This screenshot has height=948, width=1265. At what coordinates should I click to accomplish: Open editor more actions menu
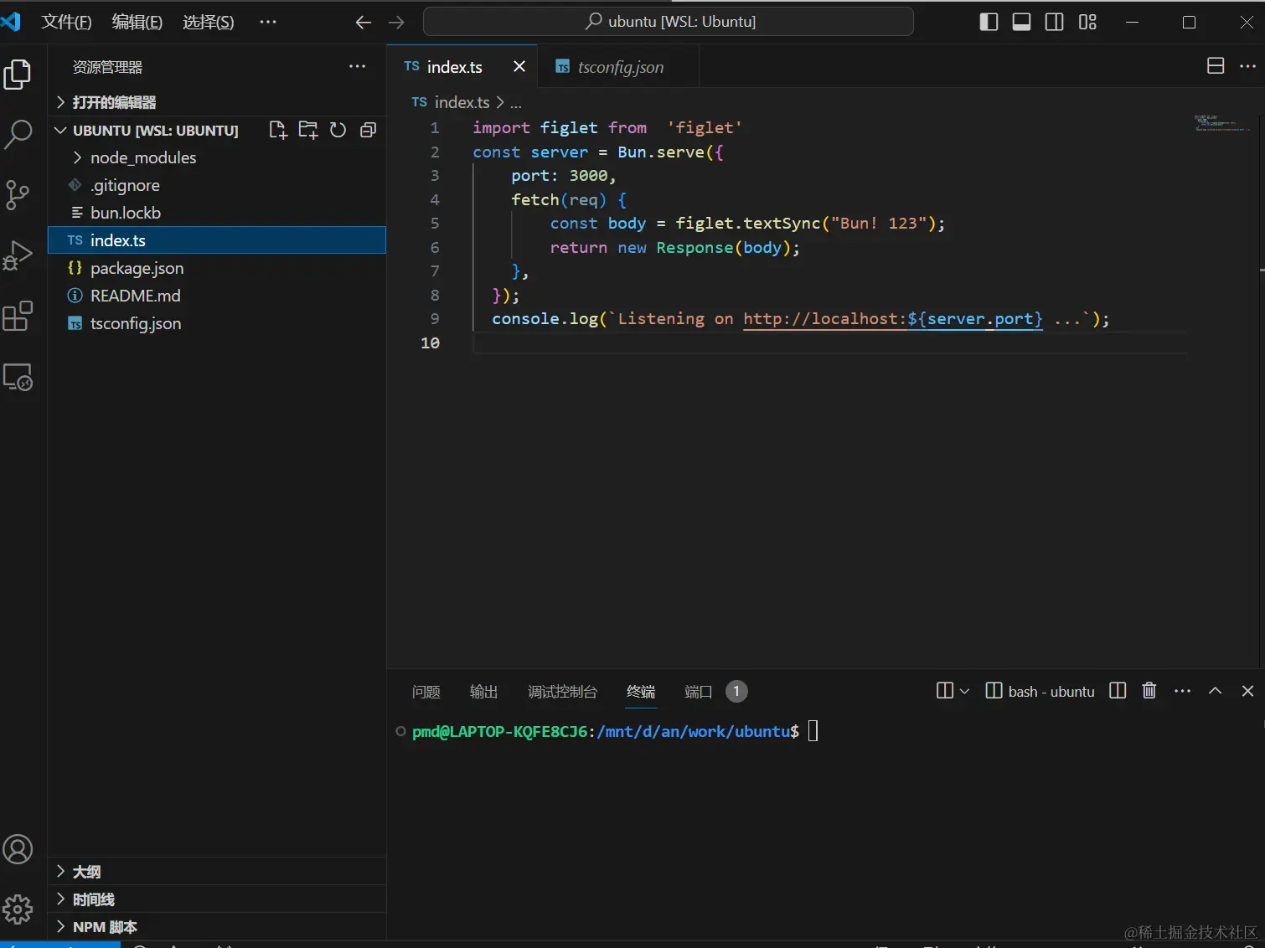(x=1247, y=66)
